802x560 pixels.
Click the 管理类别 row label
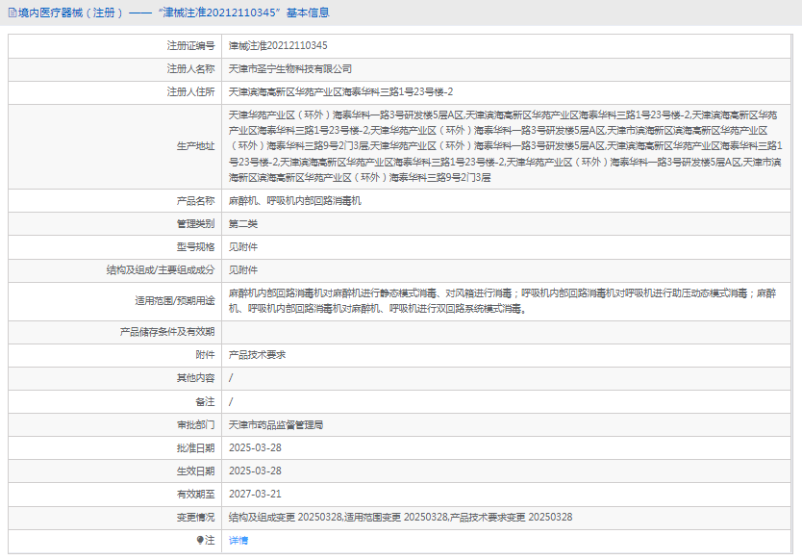195,223
